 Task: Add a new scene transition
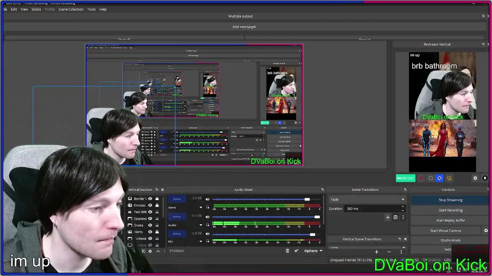point(387,217)
